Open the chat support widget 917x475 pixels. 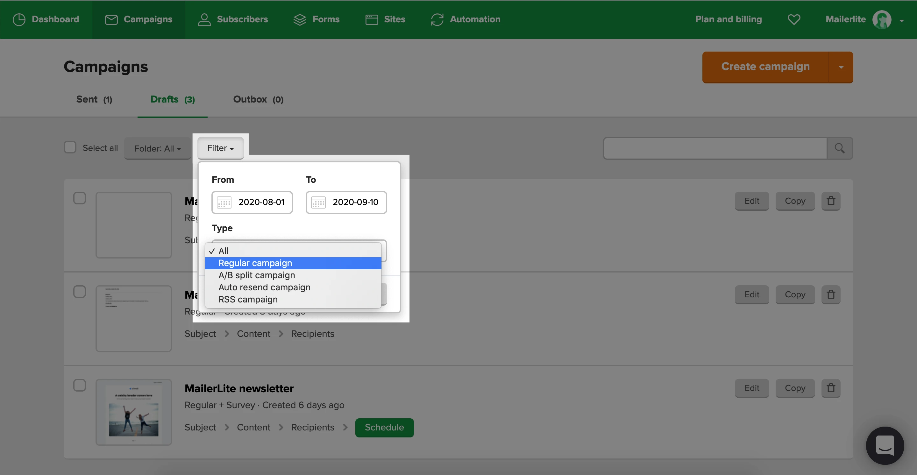pos(885,445)
